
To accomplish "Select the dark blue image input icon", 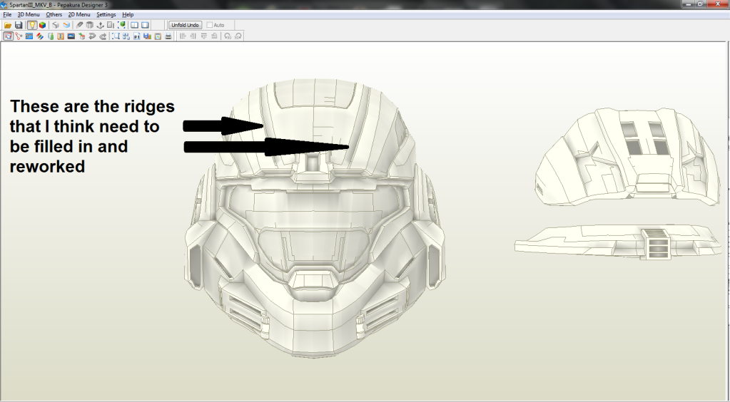I will [x=71, y=36].
